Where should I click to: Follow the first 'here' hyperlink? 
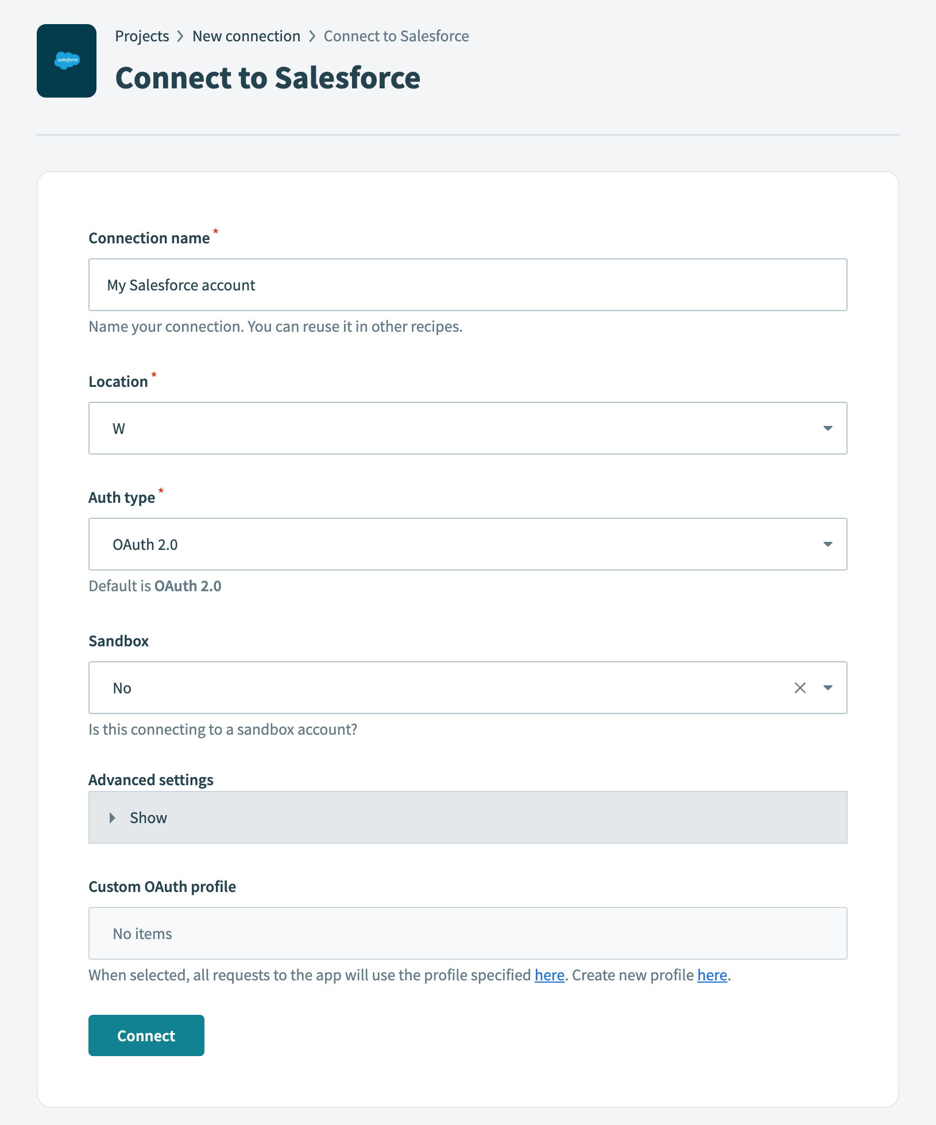(548, 975)
